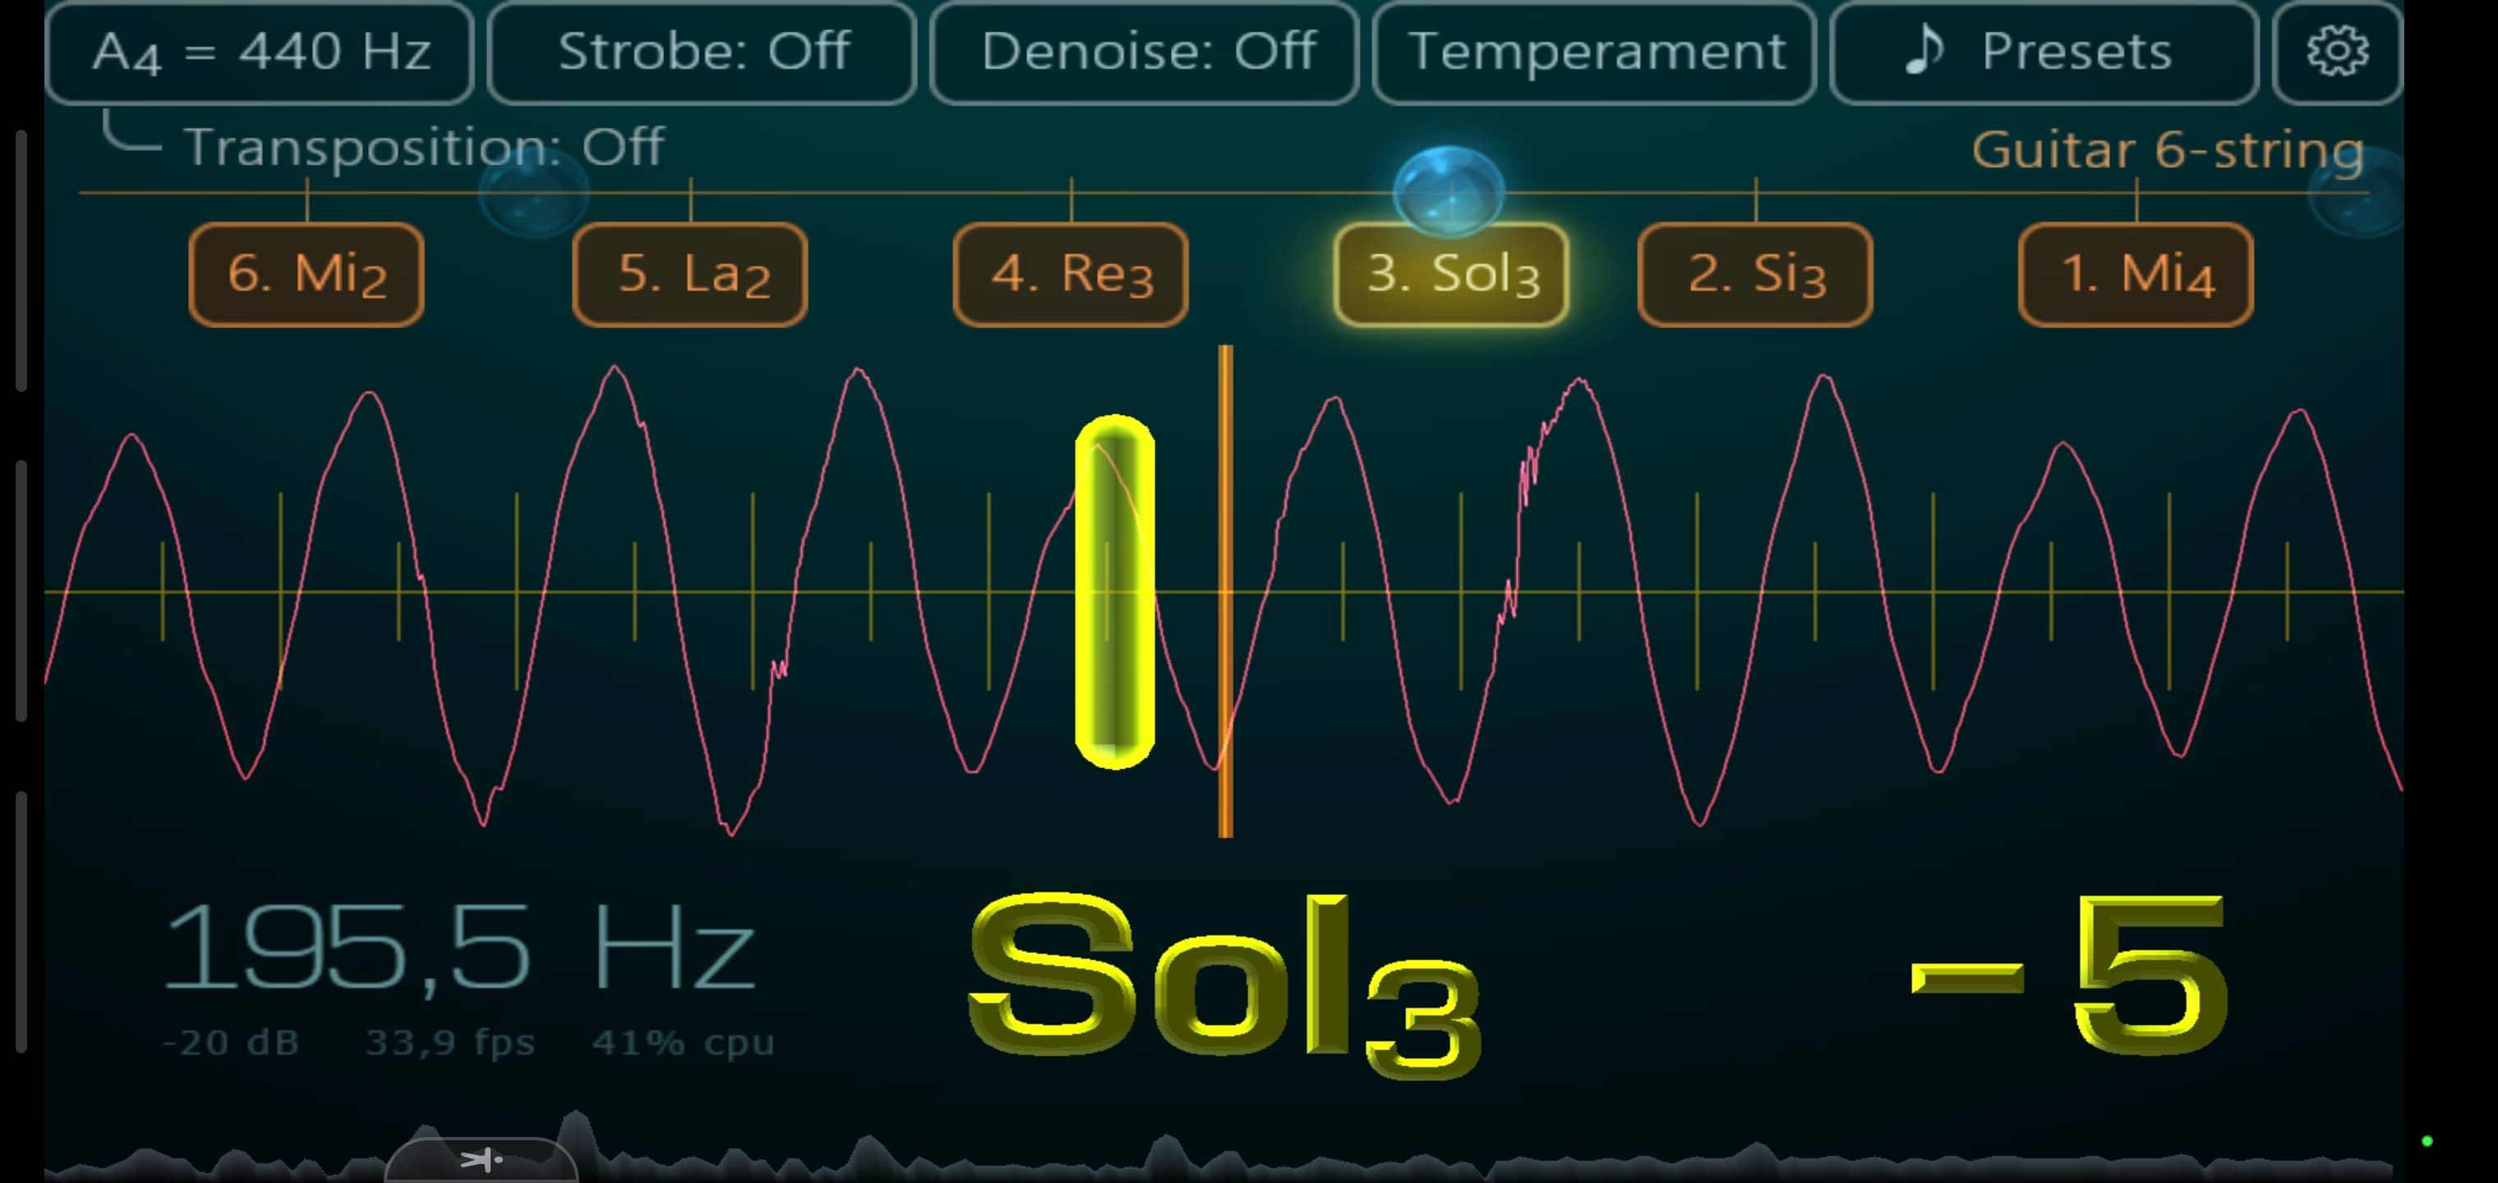Screen dimensions: 2498x1183
Task: Click the Guitar 6-string preset label
Action: point(2166,150)
